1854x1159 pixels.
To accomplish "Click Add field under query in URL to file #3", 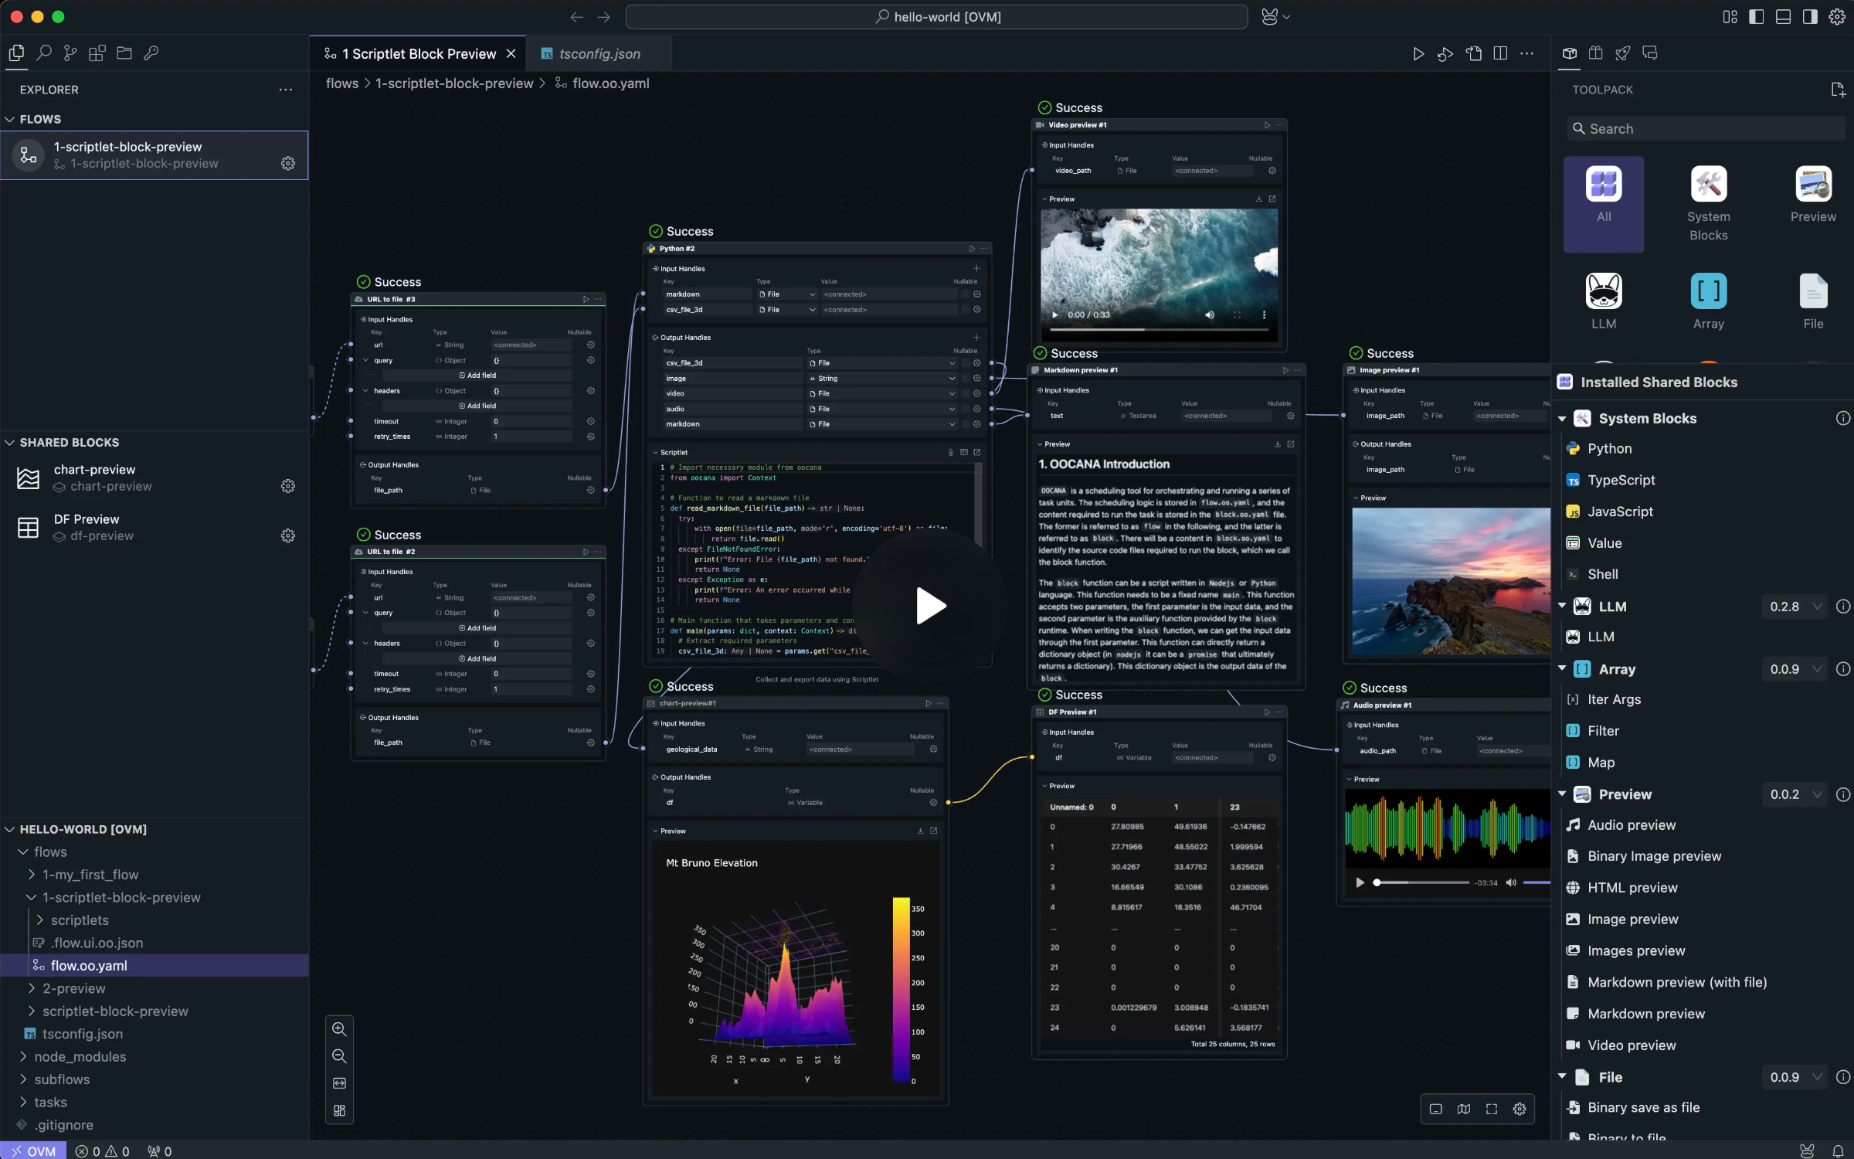I will (477, 376).
